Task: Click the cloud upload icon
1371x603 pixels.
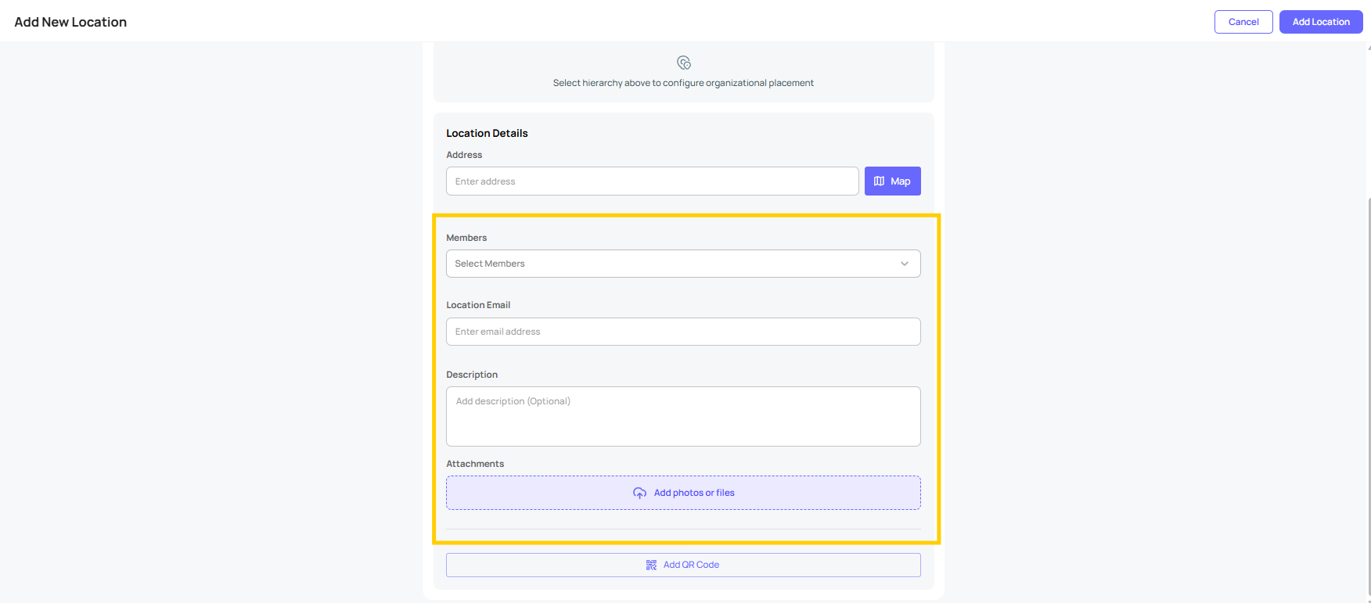Action: point(639,493)
